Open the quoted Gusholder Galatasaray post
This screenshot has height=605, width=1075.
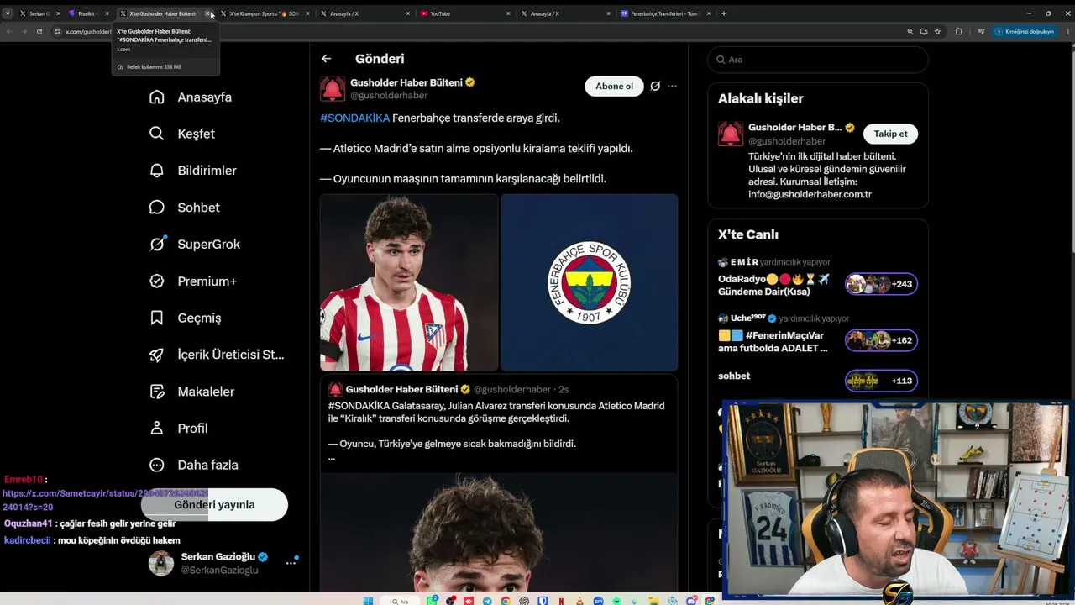[x=499, y=483]
